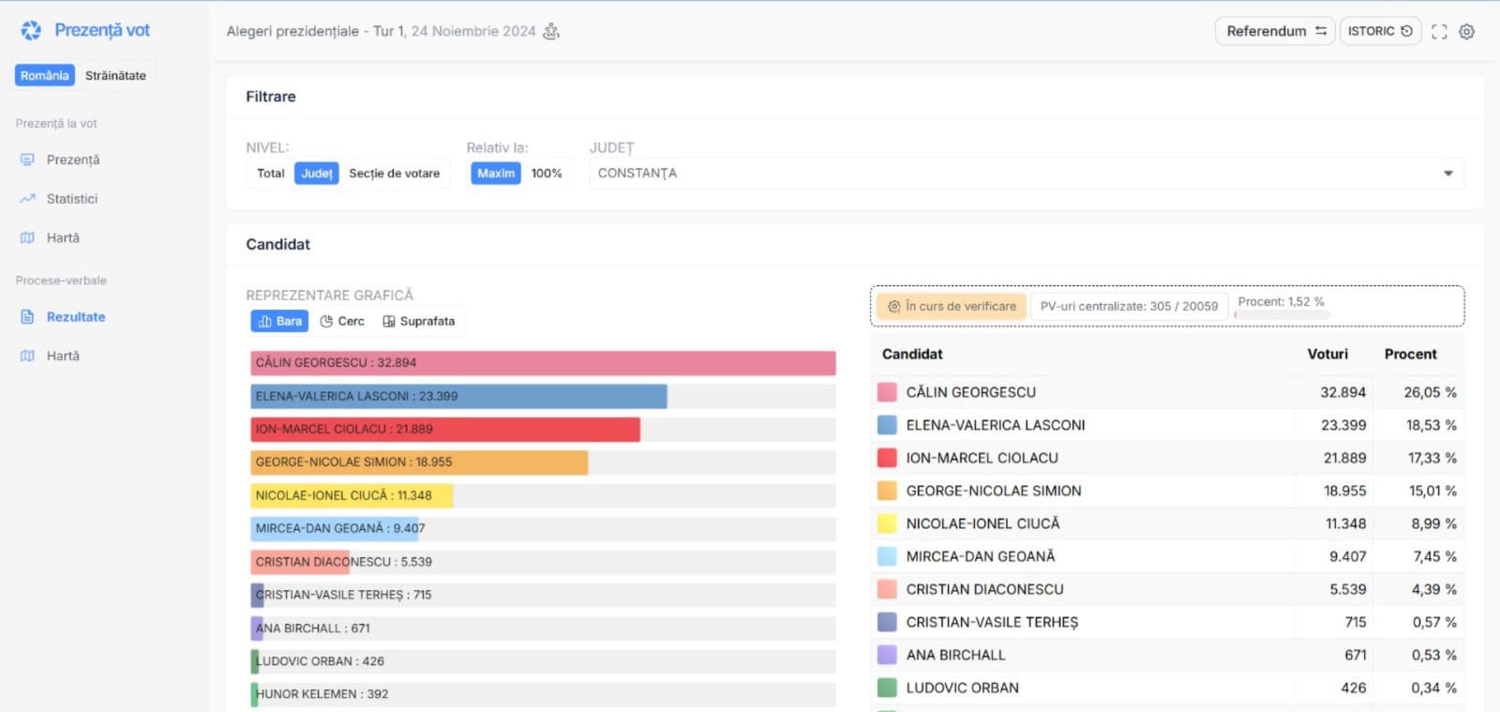The height and width of the screenshot is (712, 1500).
Task: Select Județ level filter
Action: point(317,174)
